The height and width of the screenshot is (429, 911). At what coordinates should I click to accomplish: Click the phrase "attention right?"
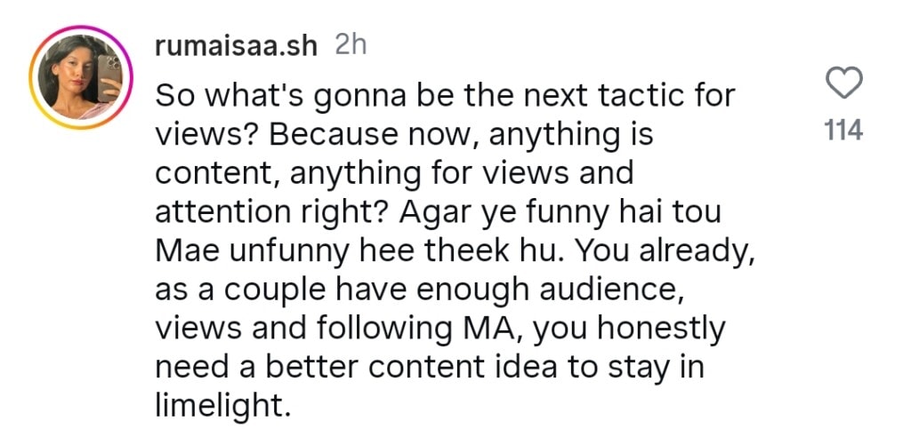pyautogui.click(x=263, y=211)
